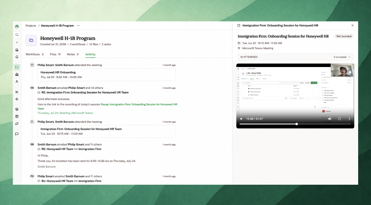Close the meeting details side panel
371x205 pixels.
tap(353, 26)
